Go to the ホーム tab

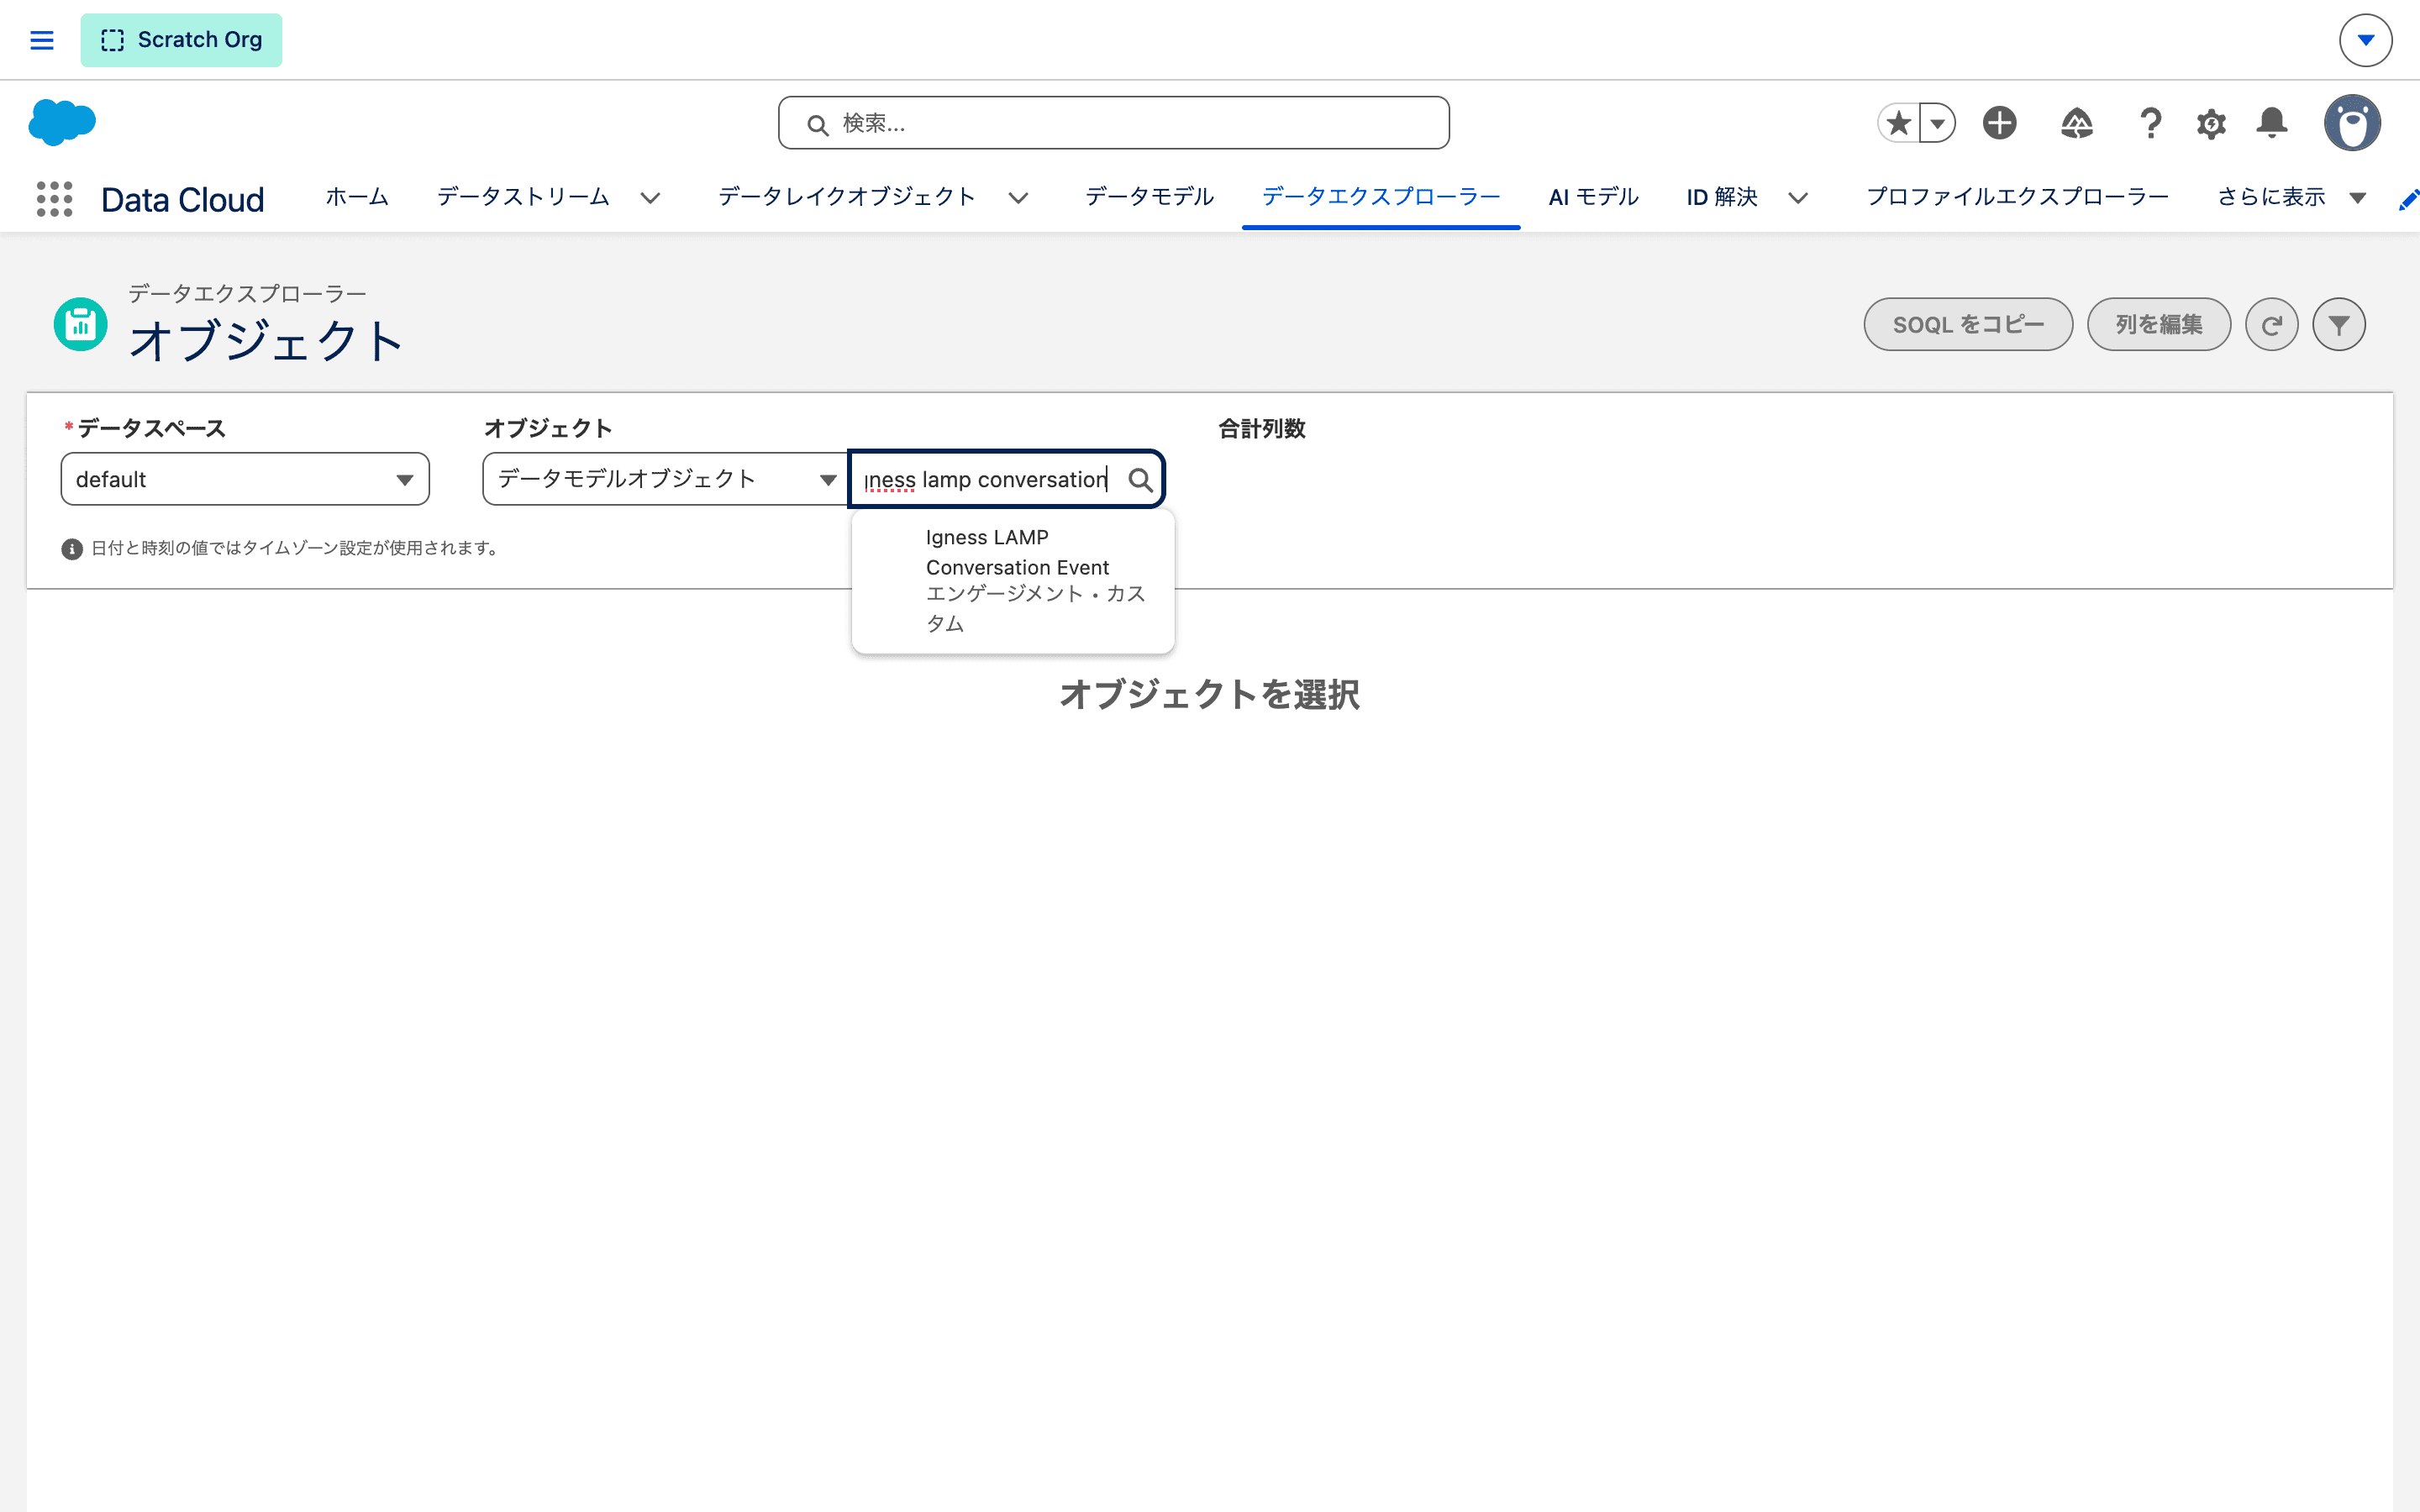pos(357,197)
